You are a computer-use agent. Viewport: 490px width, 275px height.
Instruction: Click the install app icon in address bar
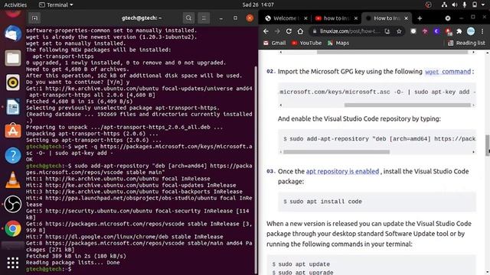(x=387, y=31)
